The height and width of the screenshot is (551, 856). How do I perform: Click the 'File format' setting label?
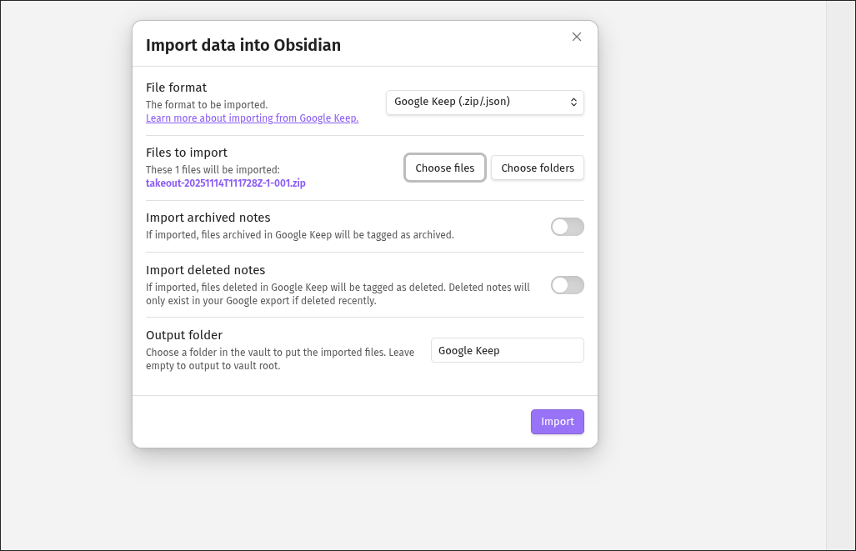tap(177, 88)
